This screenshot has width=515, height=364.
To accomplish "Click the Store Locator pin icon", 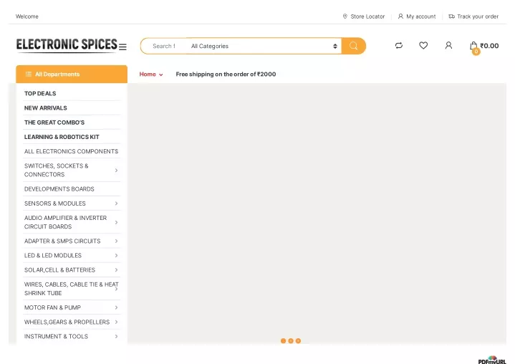I will [x=345, y=16].
